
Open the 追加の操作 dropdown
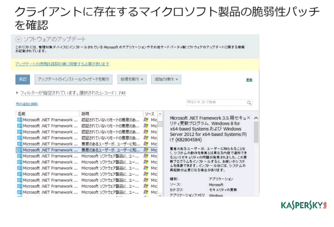coord(166,79)
